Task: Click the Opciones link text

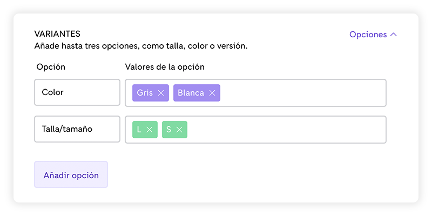Action: click(x=368, y=35)
